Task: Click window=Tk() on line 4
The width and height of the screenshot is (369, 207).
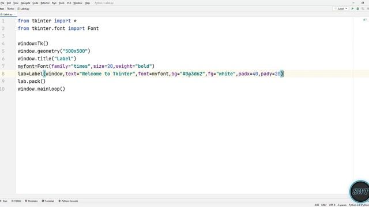Action: pyautogui.click(x=33, y=44)
